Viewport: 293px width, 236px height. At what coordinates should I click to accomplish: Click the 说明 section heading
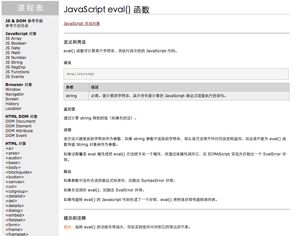pyautogui.click(x=67, y=130)
